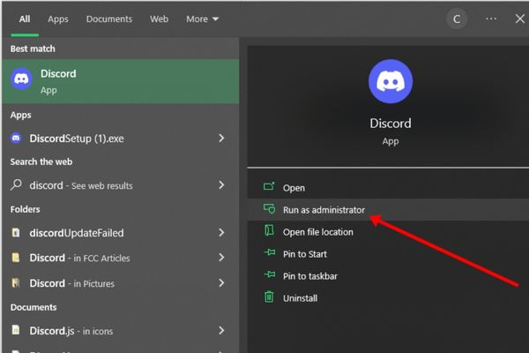Expand the discord web results chevron

point(221,184)
